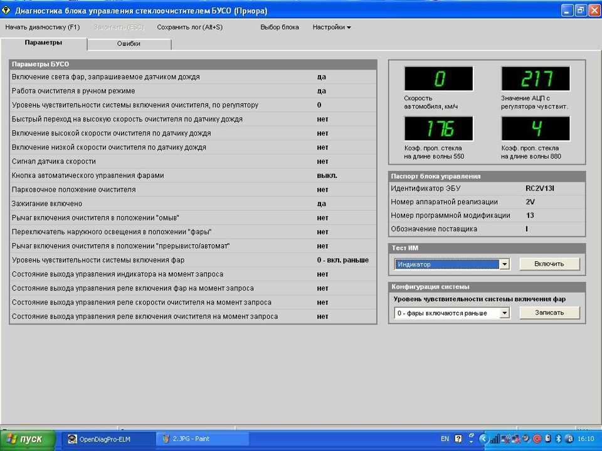The height and width of the screenshot is (451, 602).
Task: Expand hidden tray icons with the arrow
Action: click(483, 438)
